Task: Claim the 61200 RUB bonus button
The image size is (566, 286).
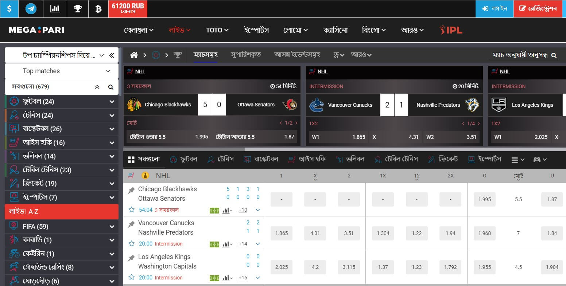Action: click(128, 9)
